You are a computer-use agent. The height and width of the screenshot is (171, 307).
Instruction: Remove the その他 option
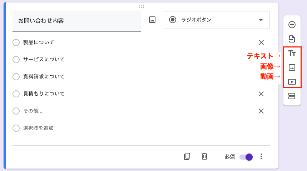pyautogui.click(x=261, y=111)
